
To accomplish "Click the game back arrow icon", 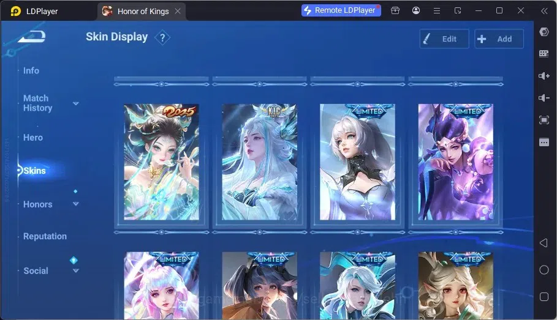I will pyautogui.click(x=32, y=37).
